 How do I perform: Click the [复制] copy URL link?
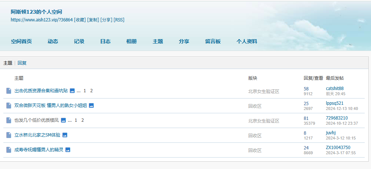pos(93,20)
